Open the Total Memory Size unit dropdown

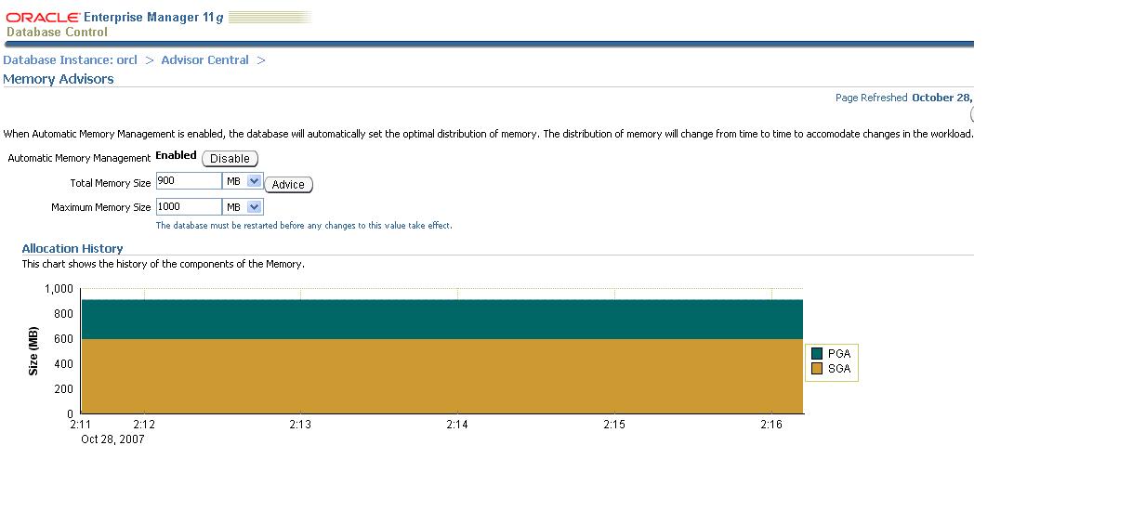tap(244, 181)
